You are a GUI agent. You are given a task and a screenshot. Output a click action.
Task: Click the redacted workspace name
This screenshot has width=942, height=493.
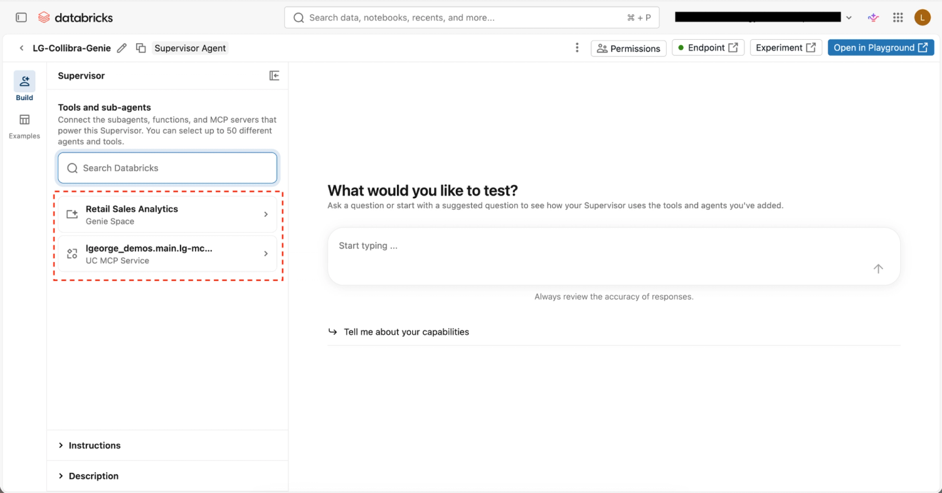tap(758, 17)
